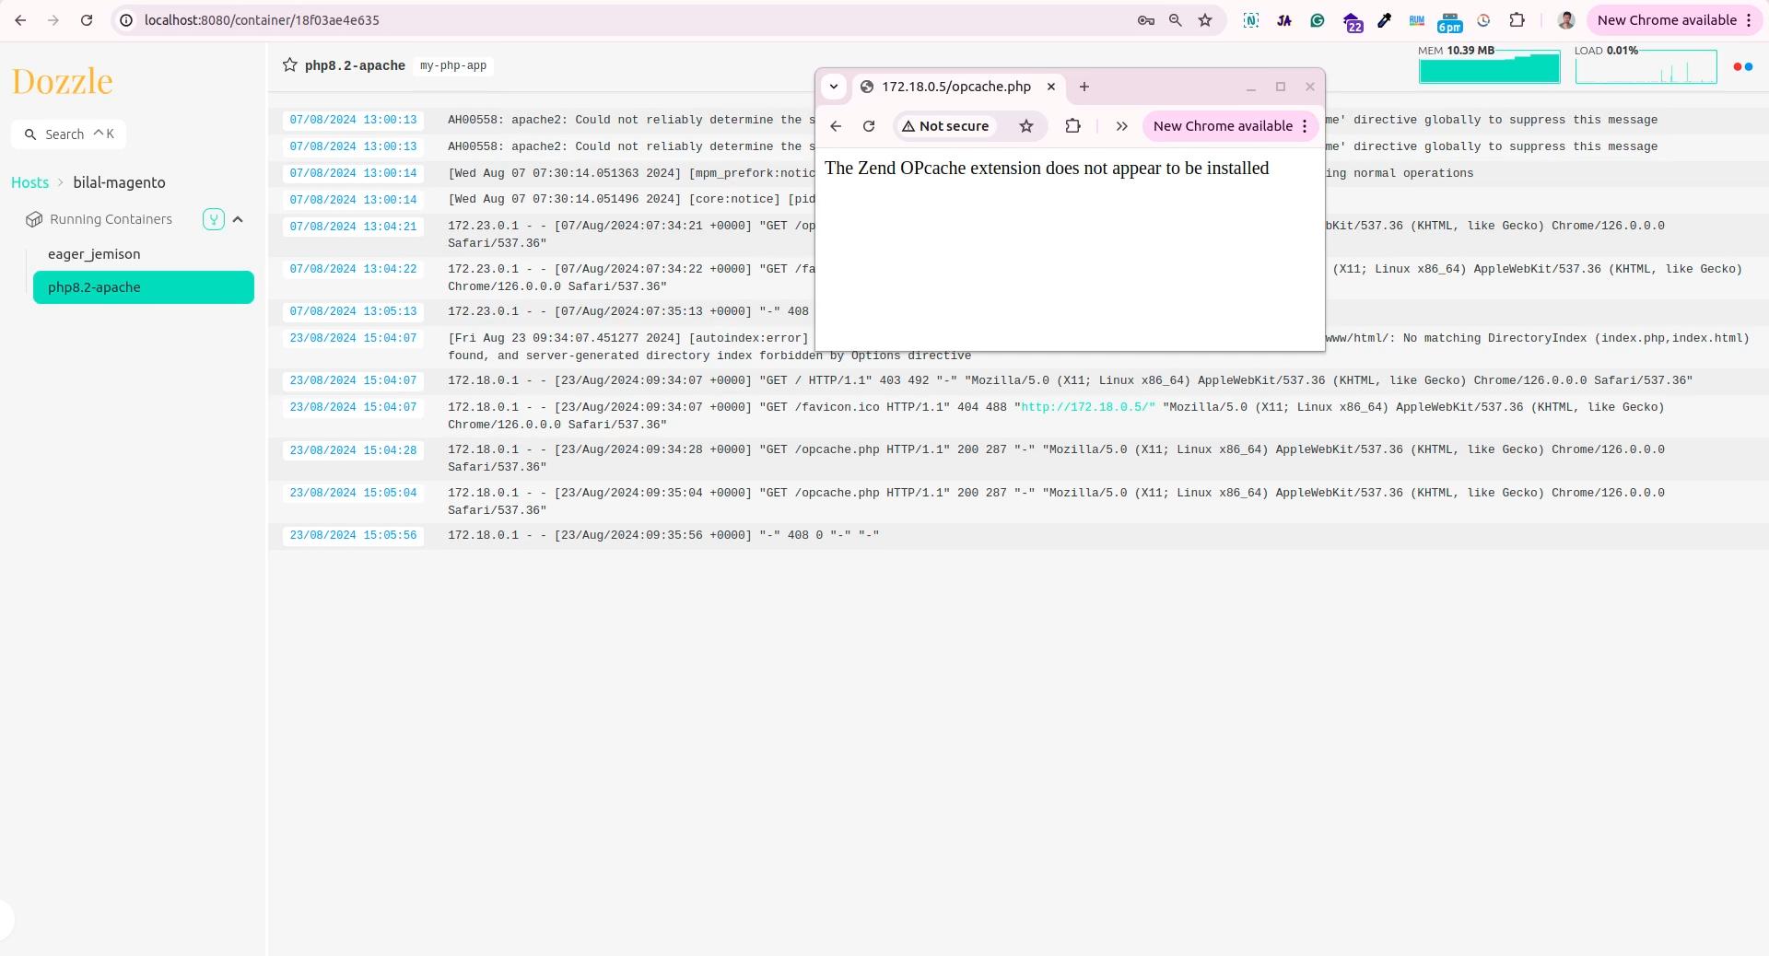The height and width of the screenshot is (956, 1769).
Task: Click the MEM usage graph
Action: pyautogui.click(x=1489, y=68)
